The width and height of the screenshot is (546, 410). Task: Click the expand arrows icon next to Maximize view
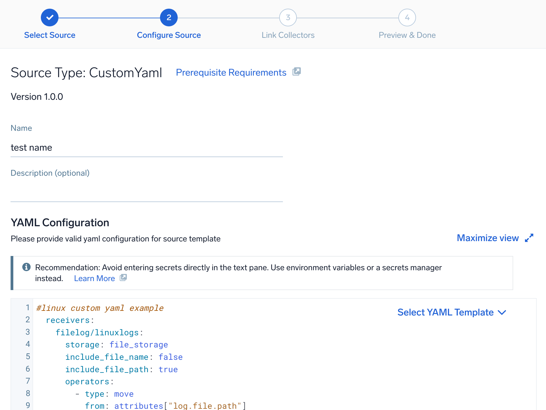[529, 237]
